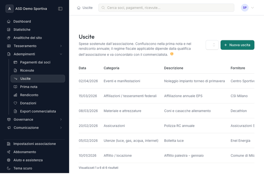Click 'CSI Milano' supplier cell
The image size is (264, 187).
(x=239, y=96)
